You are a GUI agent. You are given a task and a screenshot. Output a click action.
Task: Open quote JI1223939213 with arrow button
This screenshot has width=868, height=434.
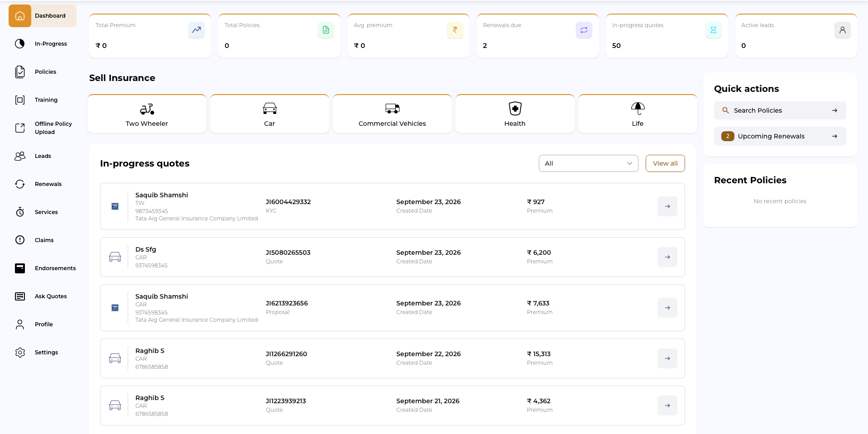click(667, 405)
